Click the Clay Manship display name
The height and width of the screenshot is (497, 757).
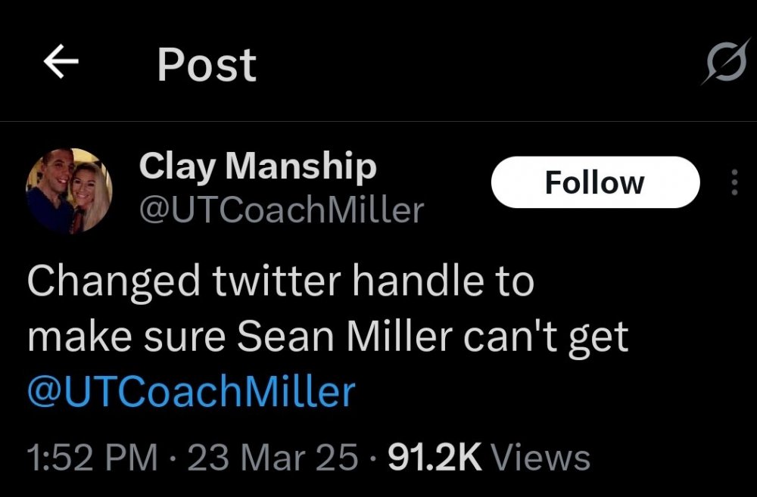257,166
